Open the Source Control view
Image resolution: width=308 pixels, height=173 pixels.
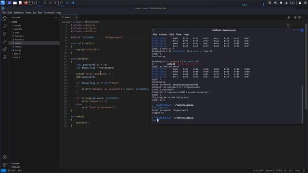pyautogui.click(x=4, y=34)
